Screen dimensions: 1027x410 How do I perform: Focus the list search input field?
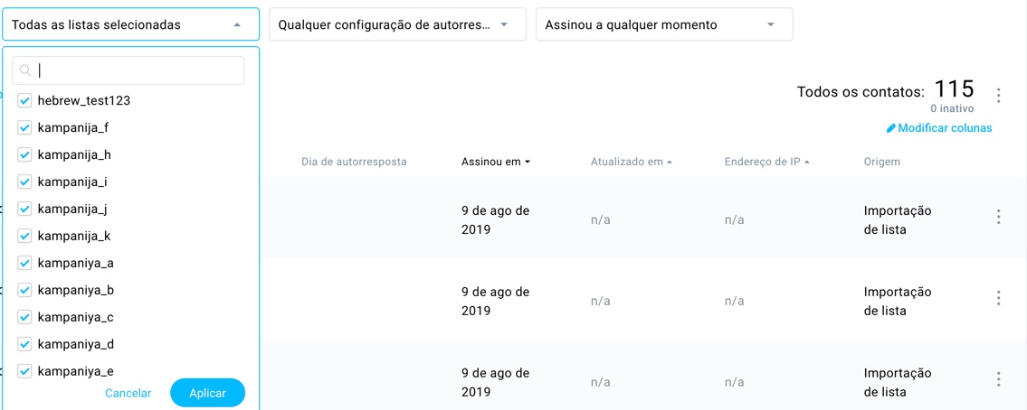[136, 70]
